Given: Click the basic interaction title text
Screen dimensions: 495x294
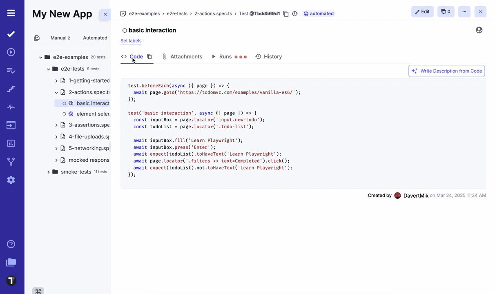Looking at the screenshot, I should click(152, 30).
